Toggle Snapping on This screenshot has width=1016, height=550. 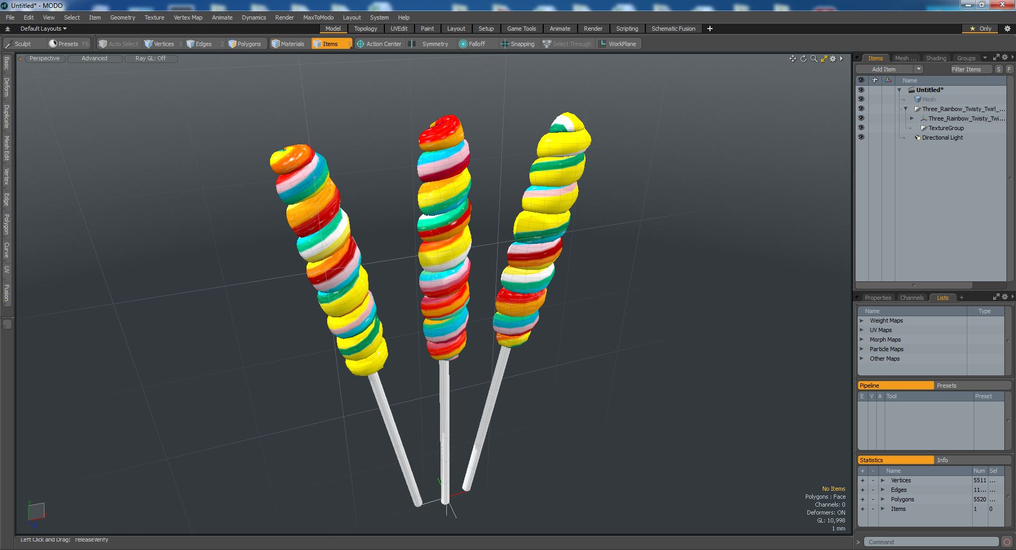coord(517,44)
